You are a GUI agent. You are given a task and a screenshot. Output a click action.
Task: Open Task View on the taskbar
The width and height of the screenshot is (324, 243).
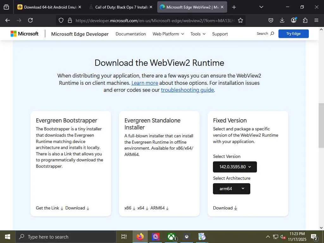[x=124, y=237]
